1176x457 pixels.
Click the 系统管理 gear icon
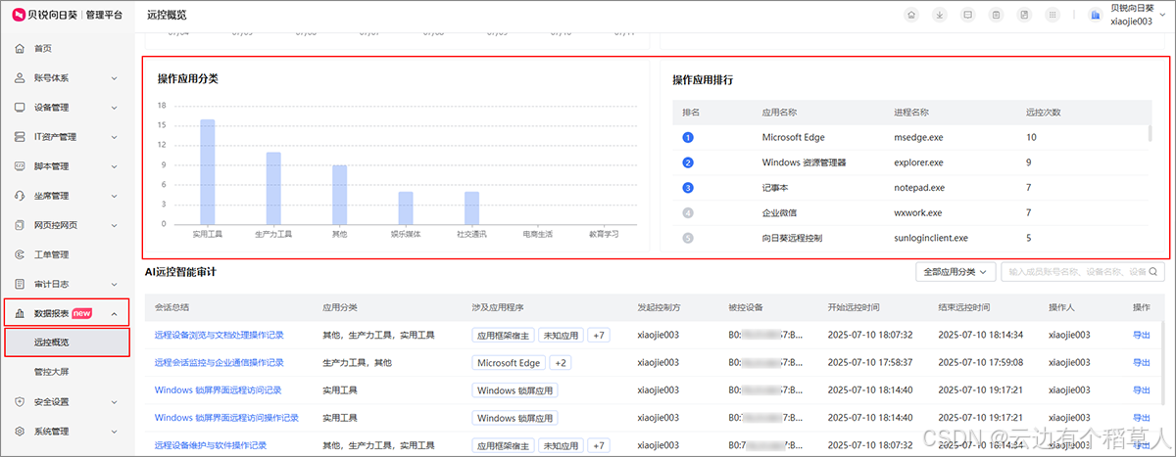(20, 431)
